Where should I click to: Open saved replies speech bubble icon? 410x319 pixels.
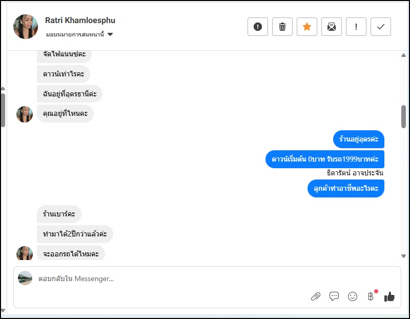pos(334,296)
